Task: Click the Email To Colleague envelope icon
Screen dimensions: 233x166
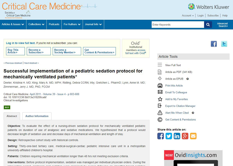Action: [x=160, y=92]
